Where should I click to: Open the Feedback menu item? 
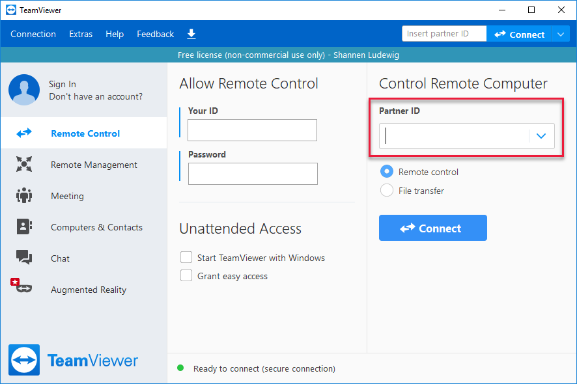tap(155, 34)
